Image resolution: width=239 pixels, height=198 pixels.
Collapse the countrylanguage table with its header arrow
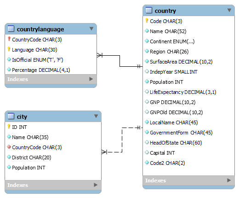tap(91, 29)
